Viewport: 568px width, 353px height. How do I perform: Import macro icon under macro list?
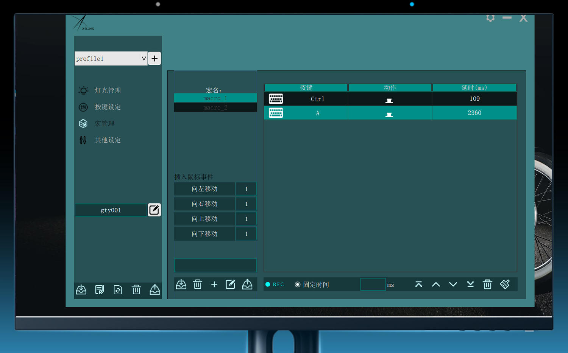[x=181, y=284]
